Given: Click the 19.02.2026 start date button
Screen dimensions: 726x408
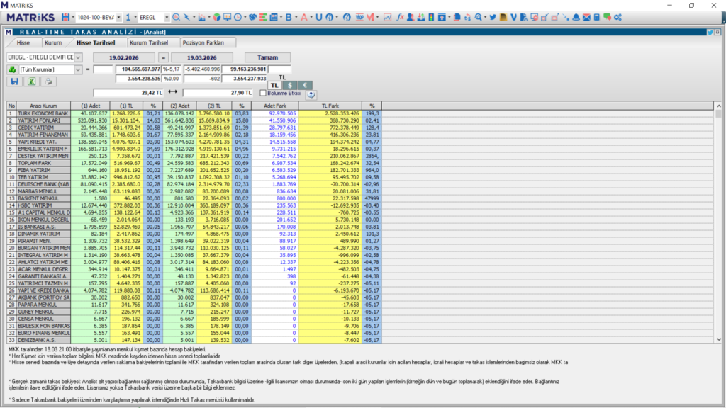Looking at the screenshot, I should click(123, 57).
